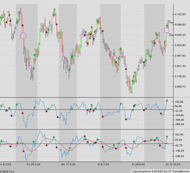Screen dimensions: 190x173
Task: Select the -248,93 oscillator scale value
Action: coord(179,156)
